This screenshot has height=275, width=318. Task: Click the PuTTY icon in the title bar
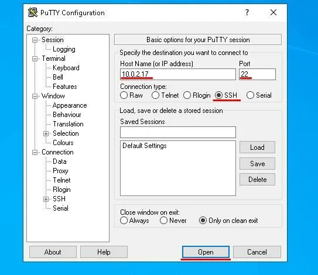pos(33,12)
